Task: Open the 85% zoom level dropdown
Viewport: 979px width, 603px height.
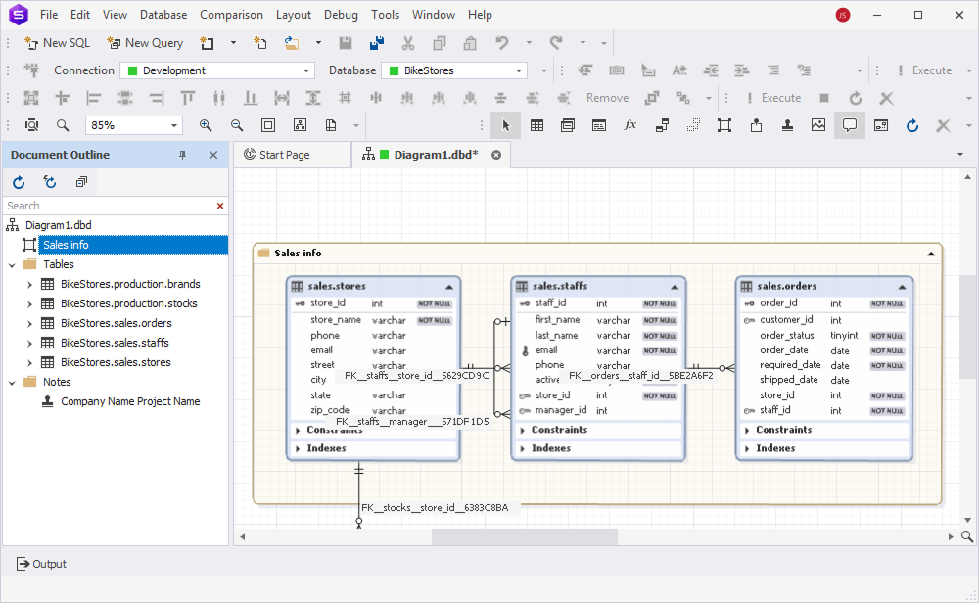Action: coord(173,125)
